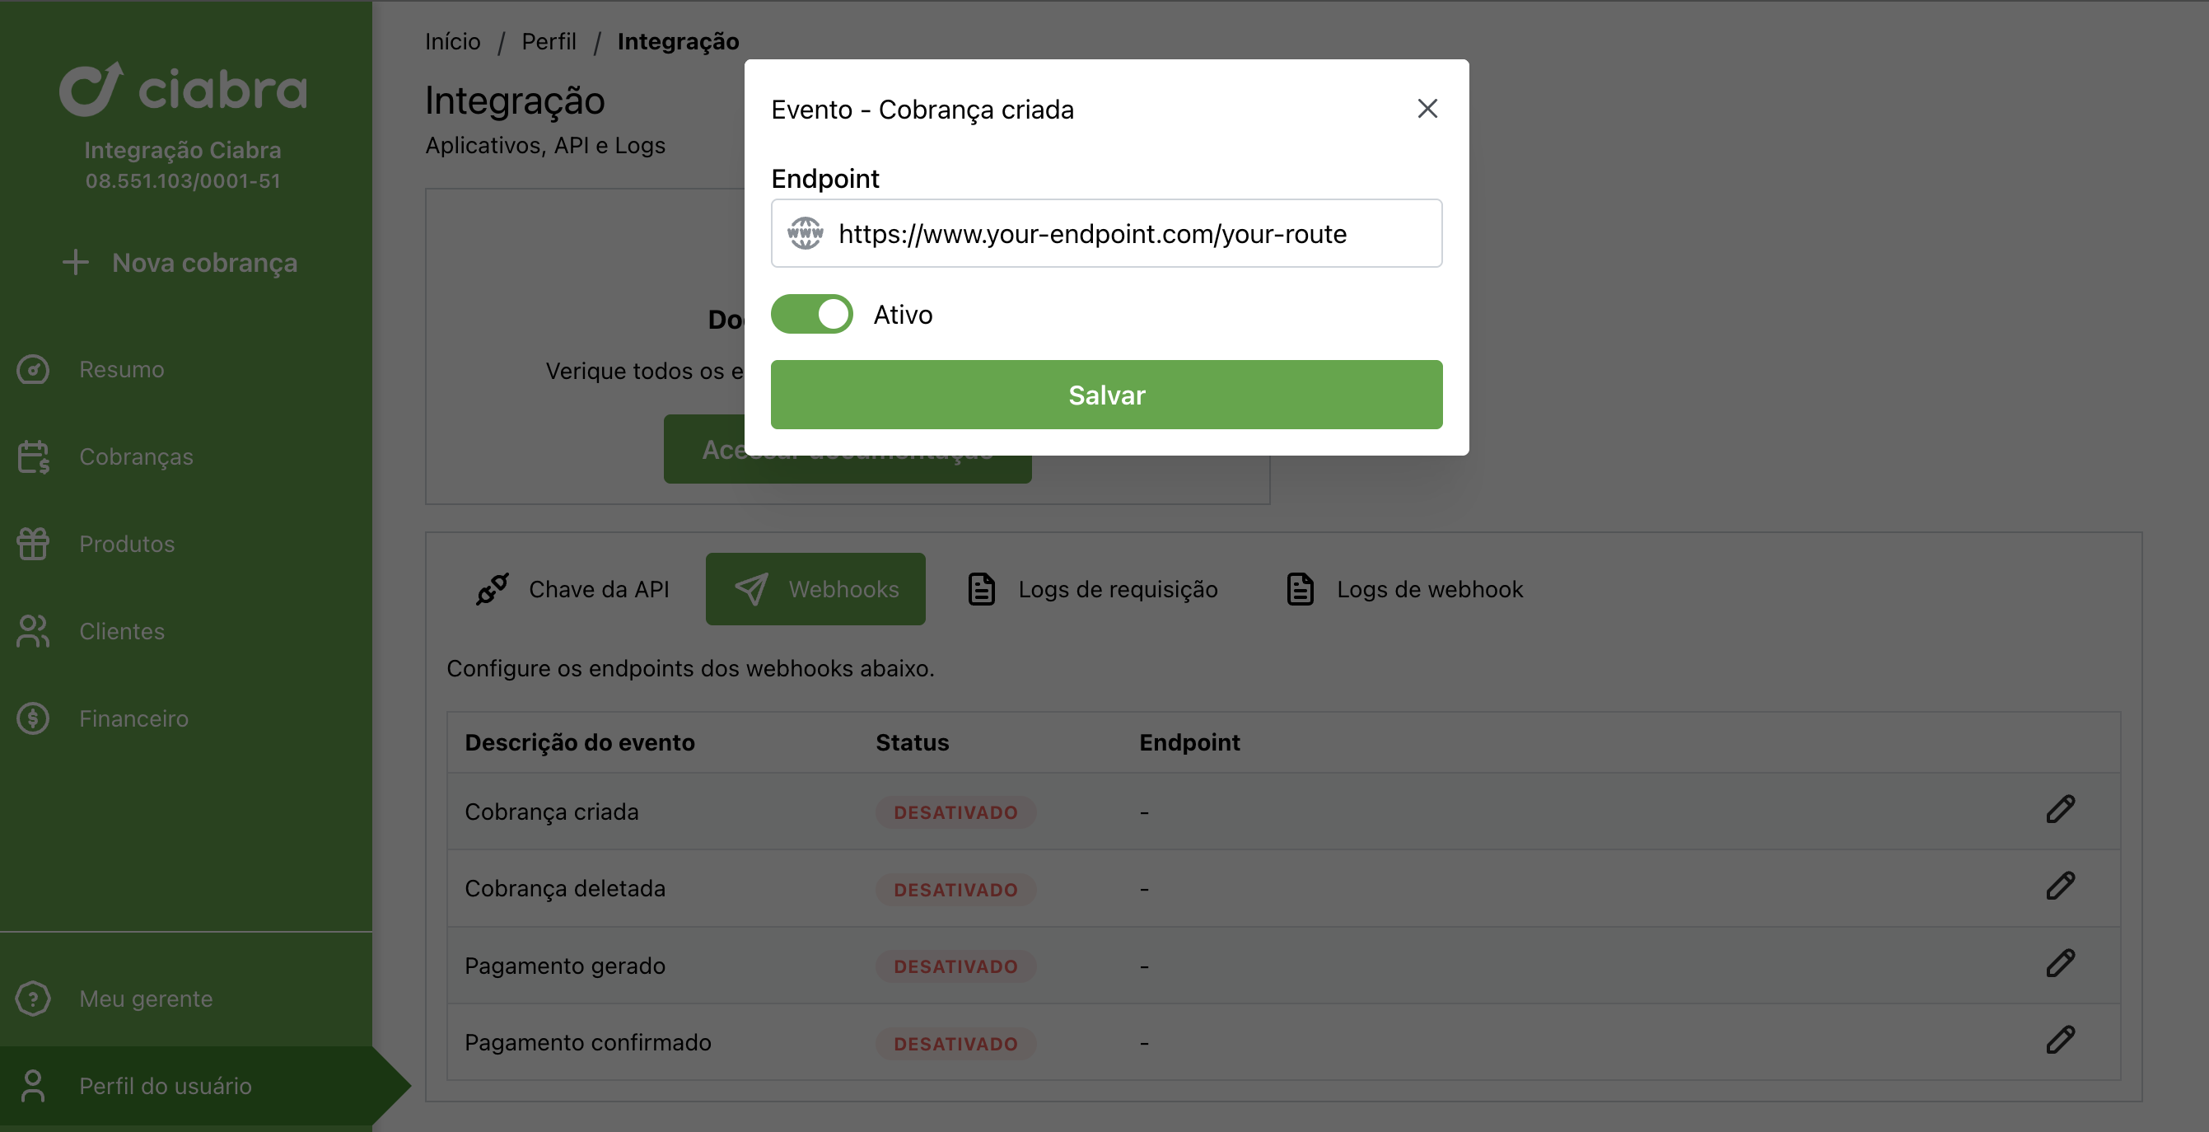
Task: Click the Ciabra logo
Action: click(183, 88)
